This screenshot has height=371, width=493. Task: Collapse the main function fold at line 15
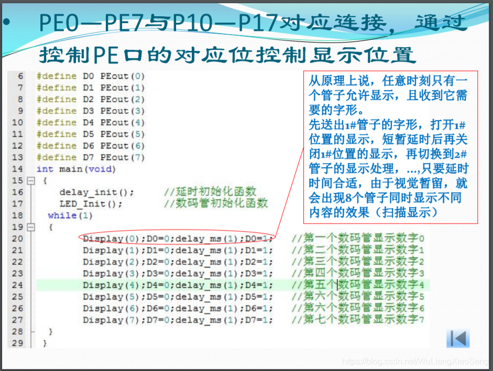31,181
